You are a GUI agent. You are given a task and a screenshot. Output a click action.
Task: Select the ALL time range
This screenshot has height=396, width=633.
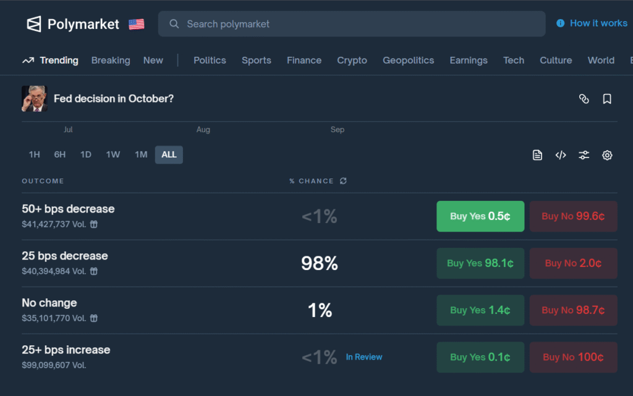click(x=169, y=154)
